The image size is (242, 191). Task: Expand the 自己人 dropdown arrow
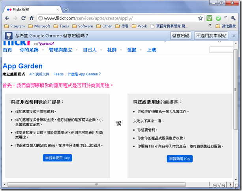pos(101,50)
